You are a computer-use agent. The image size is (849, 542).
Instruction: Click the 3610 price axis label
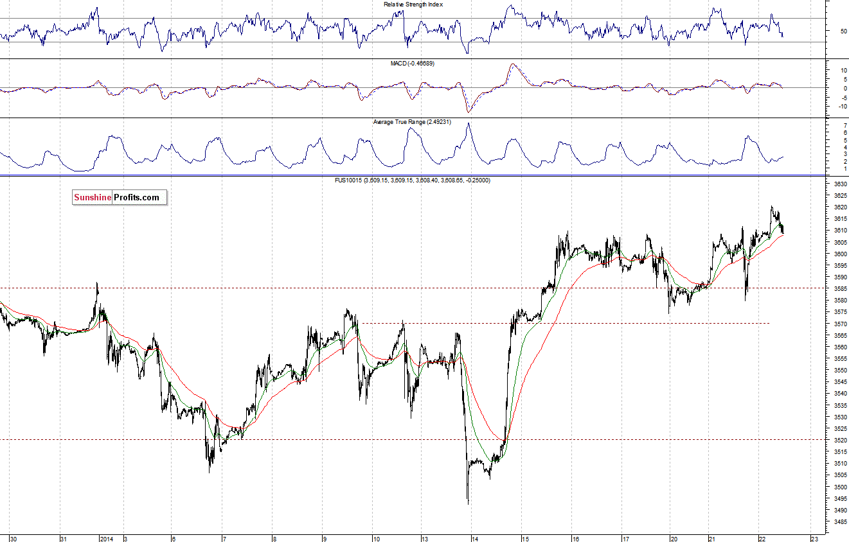click(839, 230)
